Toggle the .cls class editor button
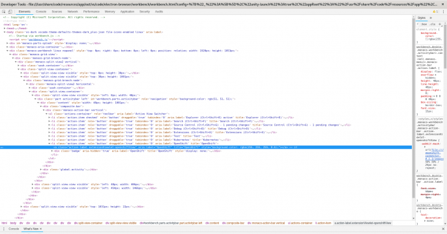This screenshot has height=234, width=447. coord(433,25)
